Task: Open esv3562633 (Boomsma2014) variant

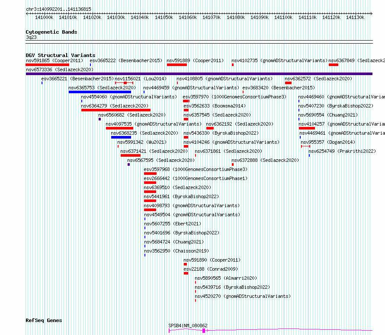Action: [215, 106]
